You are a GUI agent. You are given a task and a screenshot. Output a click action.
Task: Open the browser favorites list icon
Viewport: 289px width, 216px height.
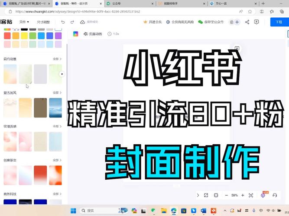click(272, 12)
